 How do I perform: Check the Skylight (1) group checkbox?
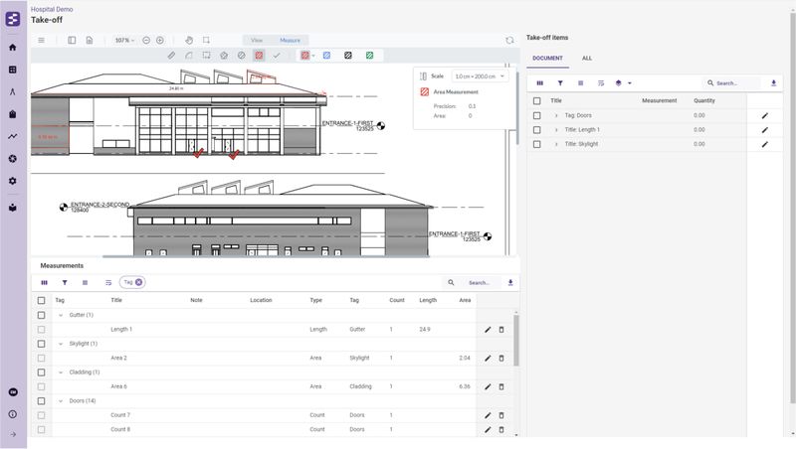pos(41,344)
